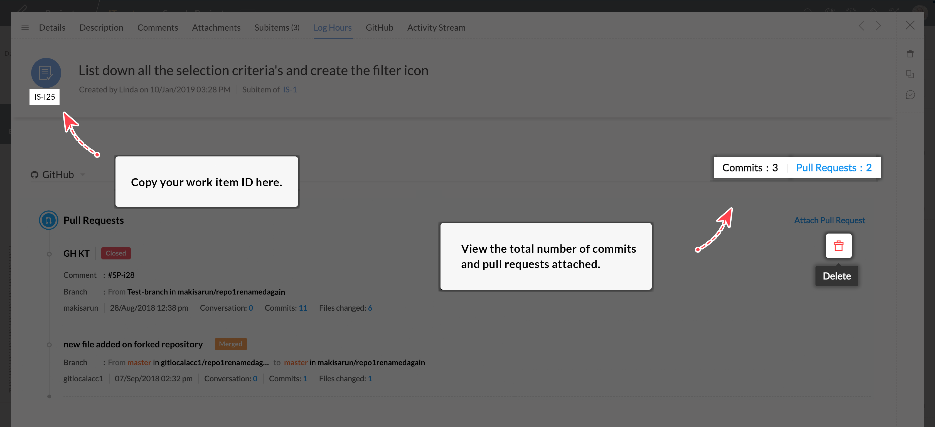This screenshot has height=427, width=935.
Task: Click the trash icon in right sidebar
Action: [x=910, y=54]
